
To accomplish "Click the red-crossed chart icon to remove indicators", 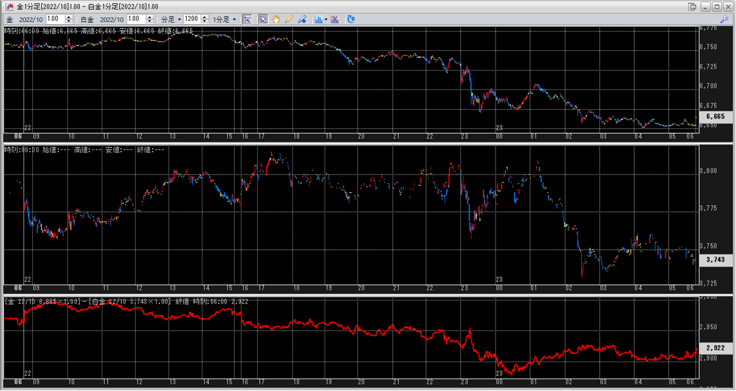I will 335,19.
